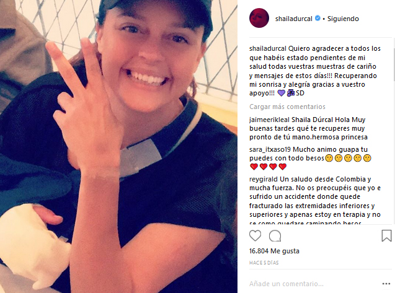Open the comment speech bubble icon
This screenshot has width=395, height=293.
[275, 236]
